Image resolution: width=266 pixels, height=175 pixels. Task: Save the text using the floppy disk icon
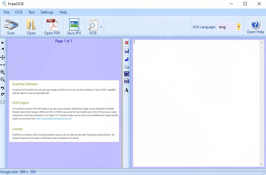tap(127, 51)
